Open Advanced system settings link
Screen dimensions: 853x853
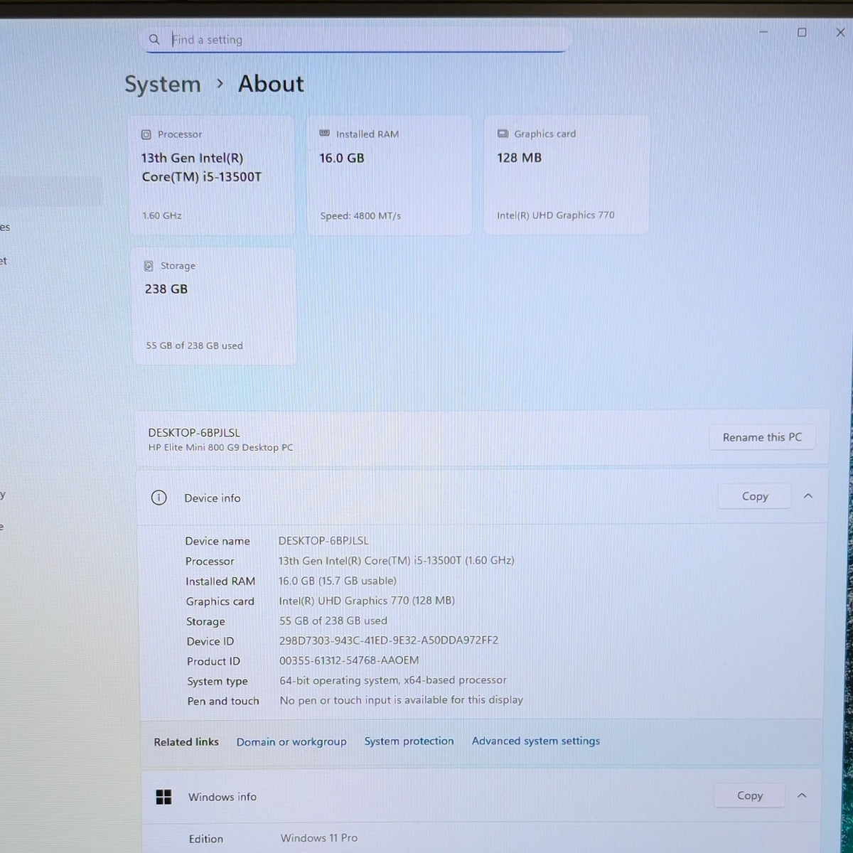[x=536, y=741]
